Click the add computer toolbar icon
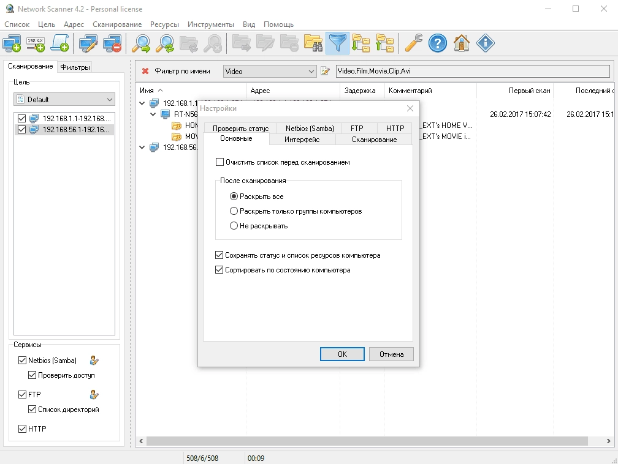618x464 pixels. (x=12, y=43)
